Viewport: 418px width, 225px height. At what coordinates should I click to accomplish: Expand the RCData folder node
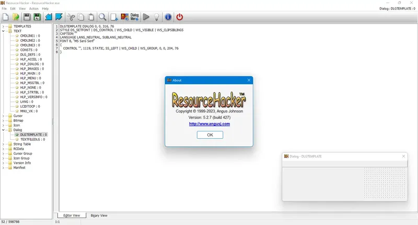tap(3, 149)
